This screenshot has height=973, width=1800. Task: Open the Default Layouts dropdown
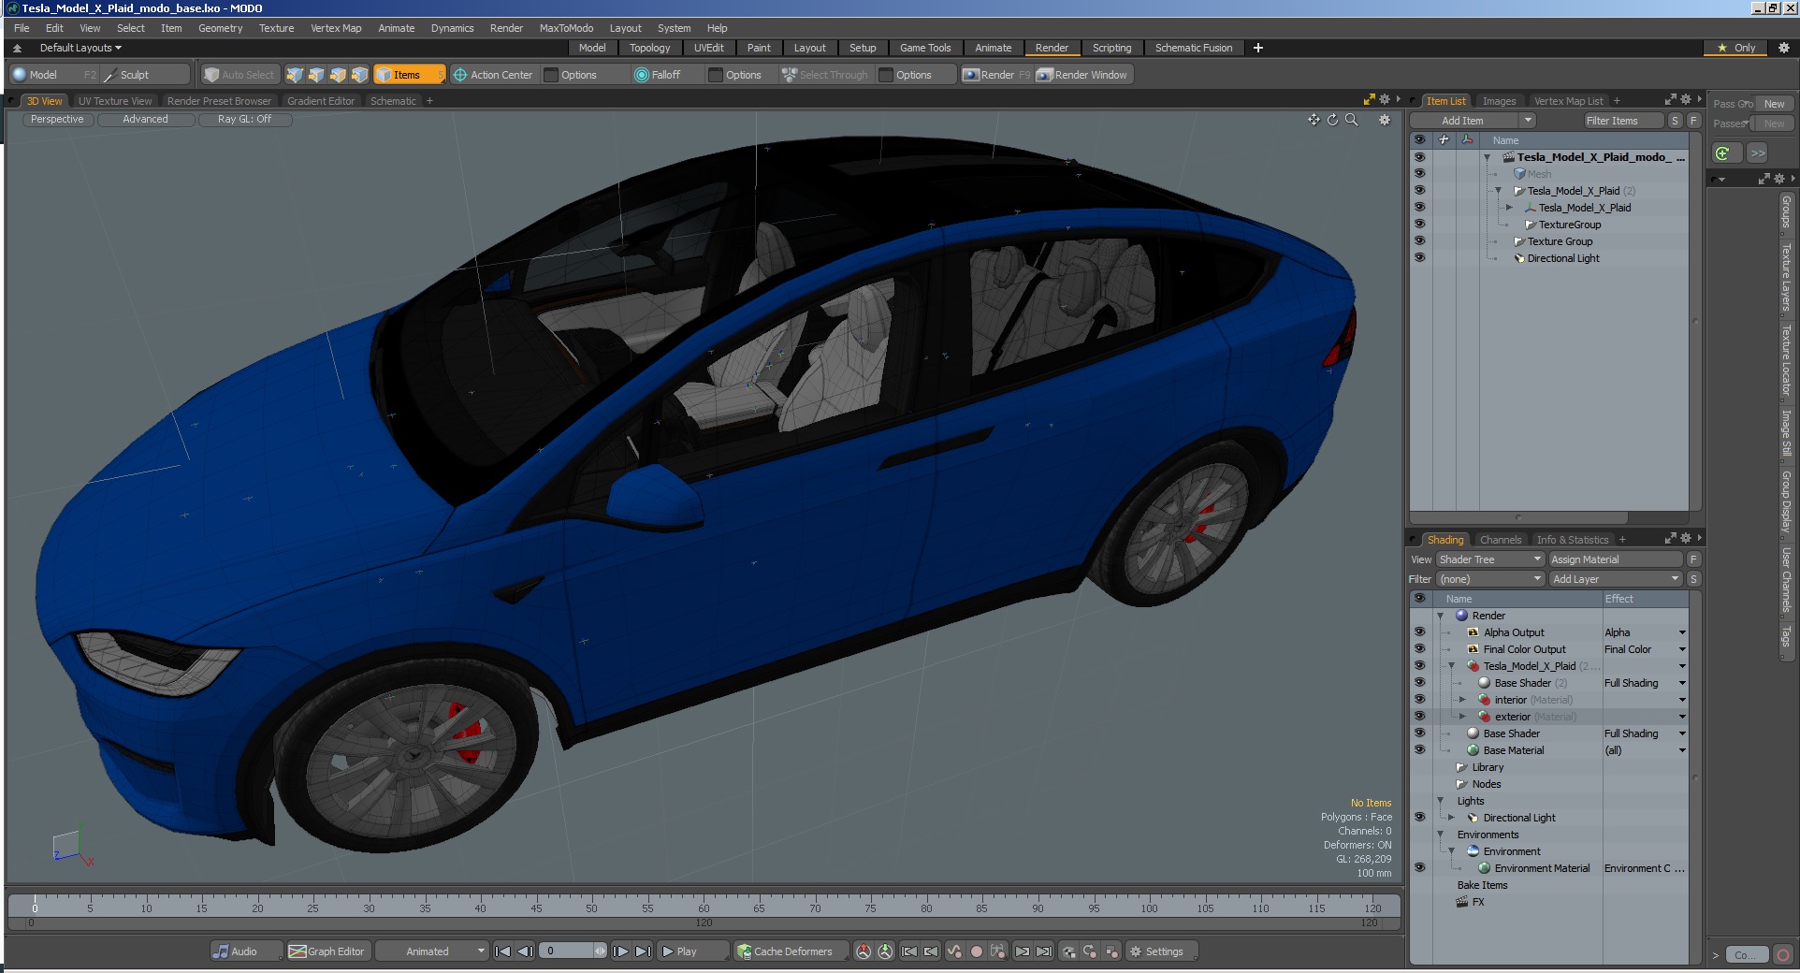tap(80, 48)
